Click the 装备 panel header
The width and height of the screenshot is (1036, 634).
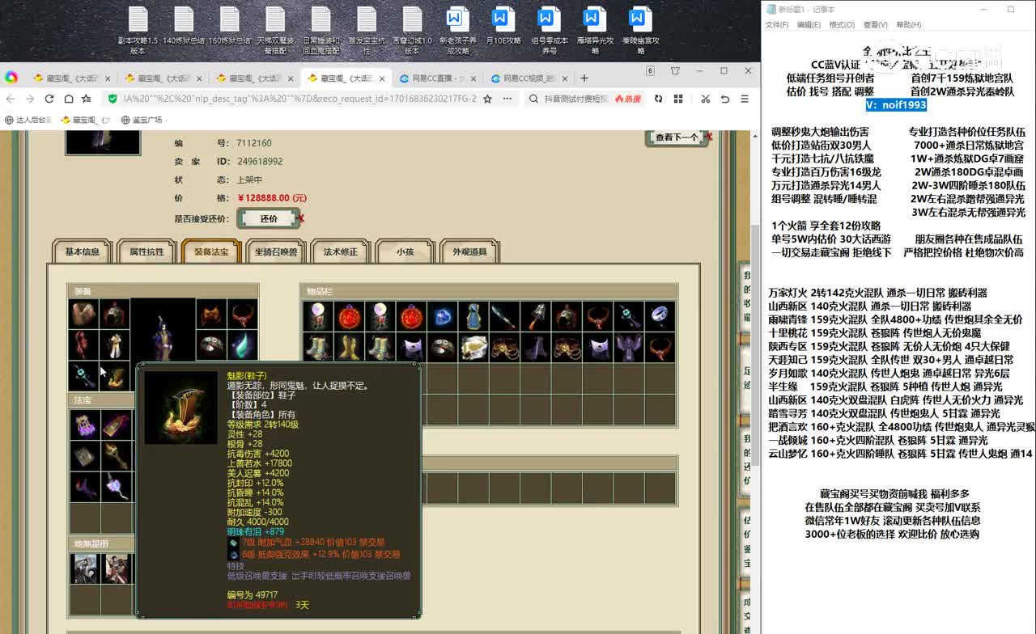[x=163, y=291]
